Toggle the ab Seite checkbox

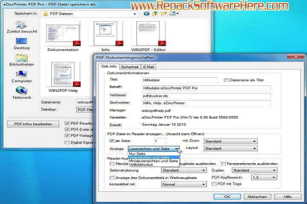112,141
